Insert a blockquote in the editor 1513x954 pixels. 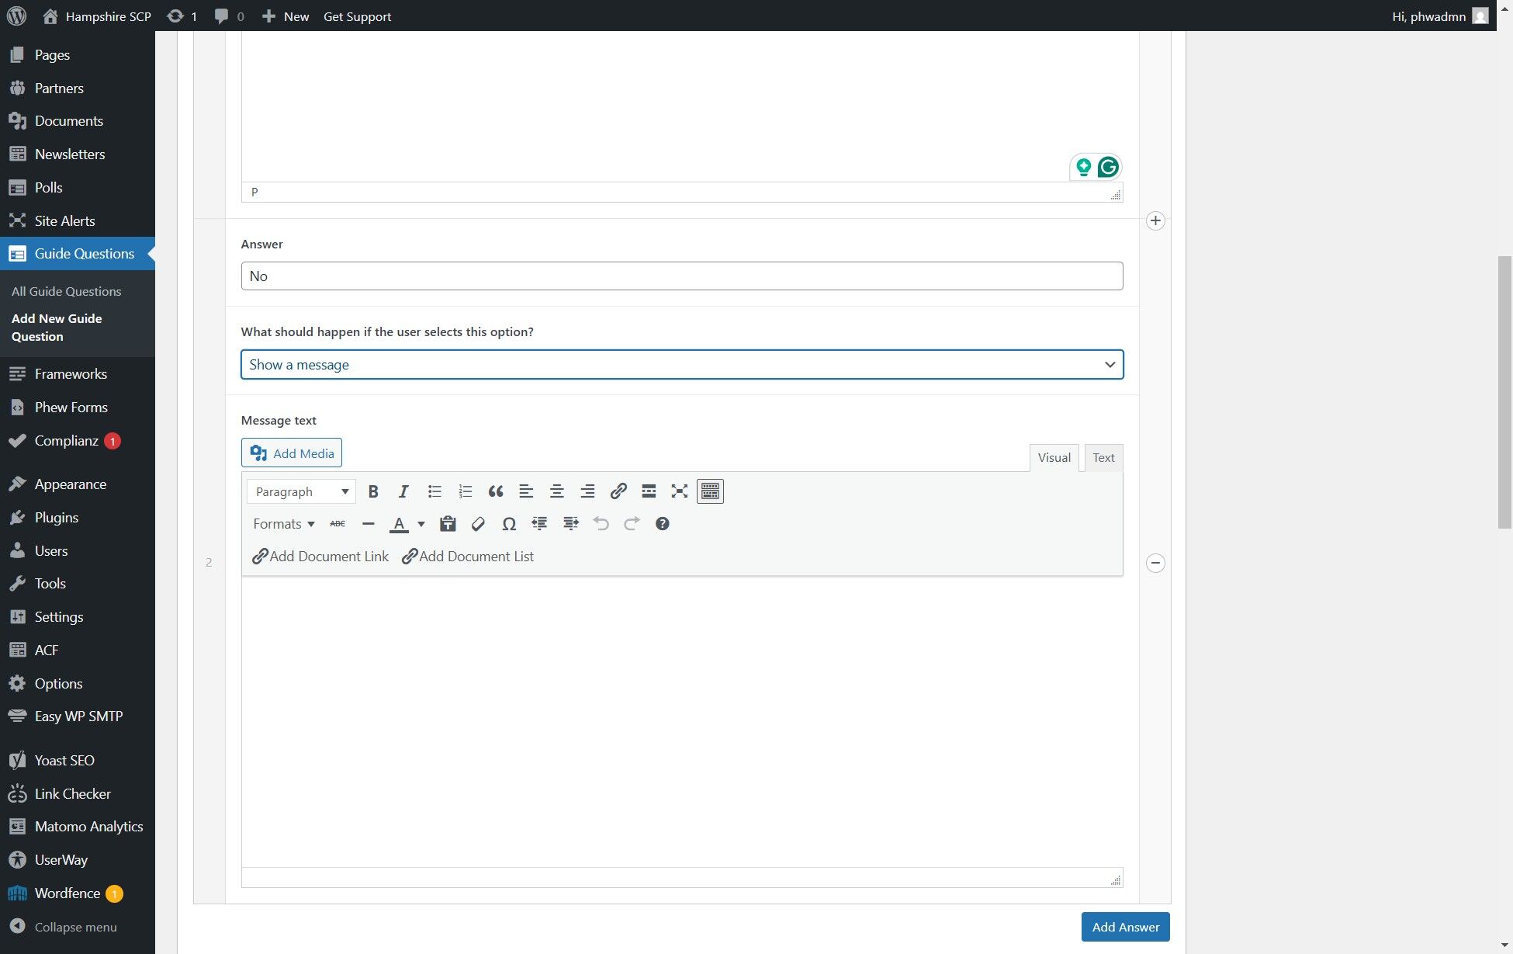pos(496,491)
